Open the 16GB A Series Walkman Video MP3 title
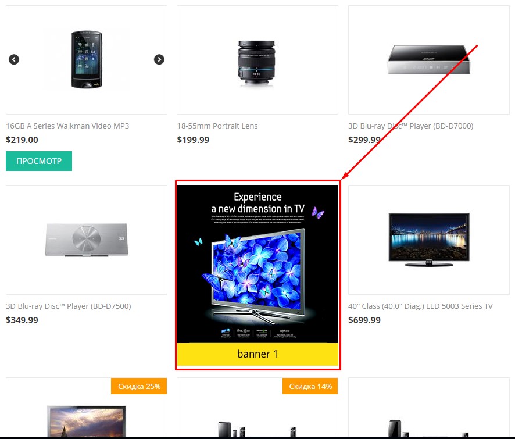 [x=67, y=126]
